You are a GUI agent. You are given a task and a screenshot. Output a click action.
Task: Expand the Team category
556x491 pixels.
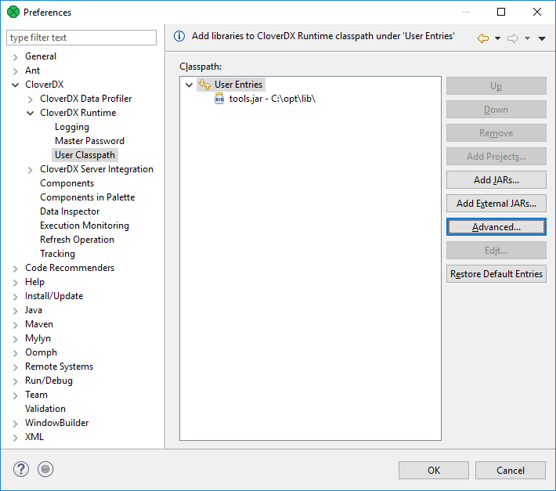pyautogui.click(x=15, y=395)
